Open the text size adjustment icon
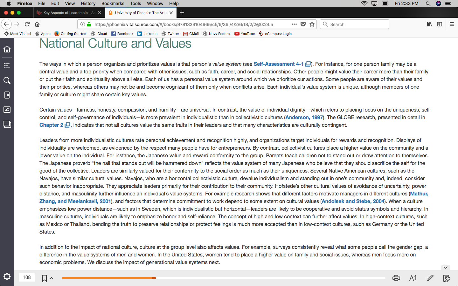The width and height of the screenshot is (458, 286). tap(413, 278)
